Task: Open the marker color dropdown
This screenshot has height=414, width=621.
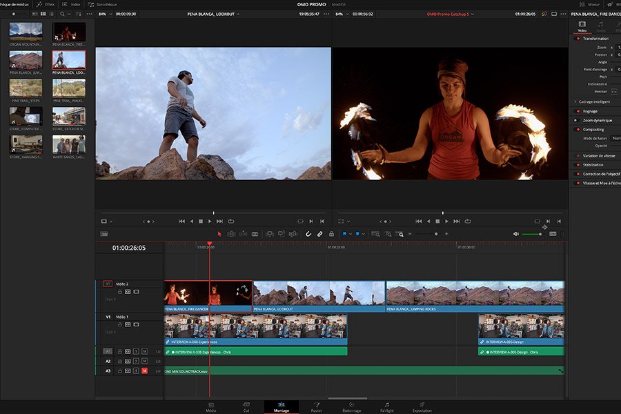Action: coord(364,234)
